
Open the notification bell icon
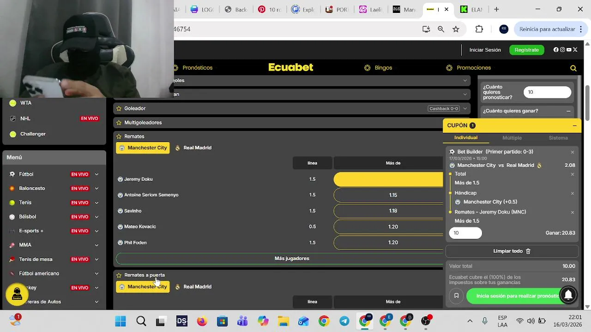(568, 295)
